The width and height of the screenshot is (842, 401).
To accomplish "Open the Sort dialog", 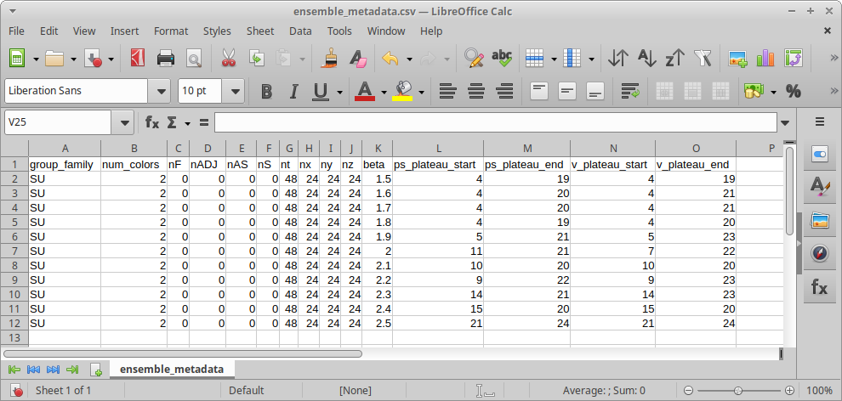I will point(618,58).
